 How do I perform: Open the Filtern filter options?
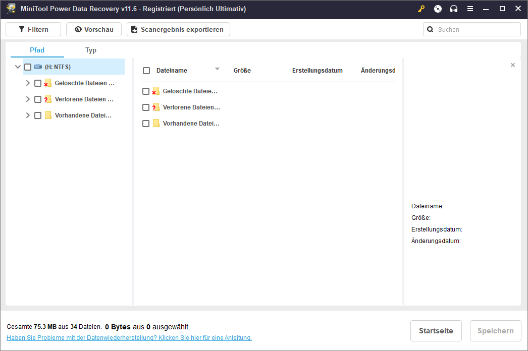pos(33,29)
